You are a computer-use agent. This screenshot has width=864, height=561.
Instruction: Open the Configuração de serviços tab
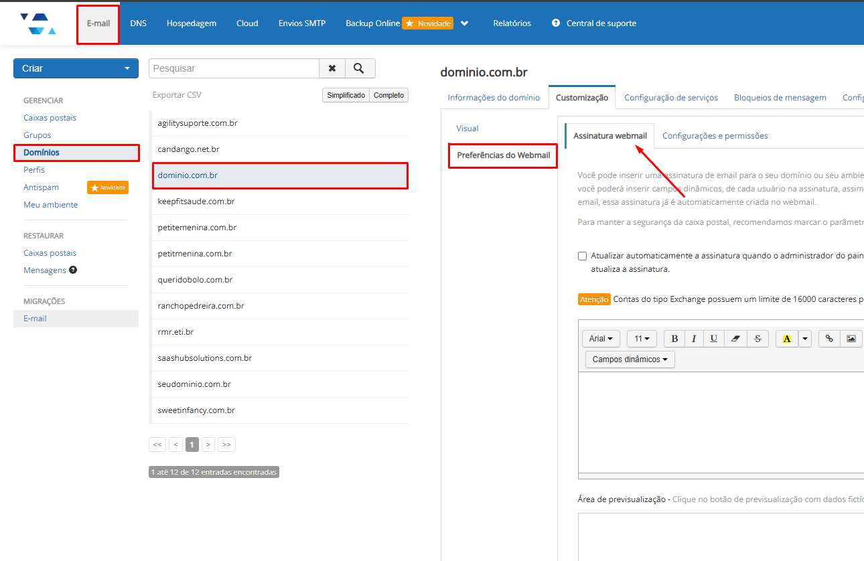(670, 98)
